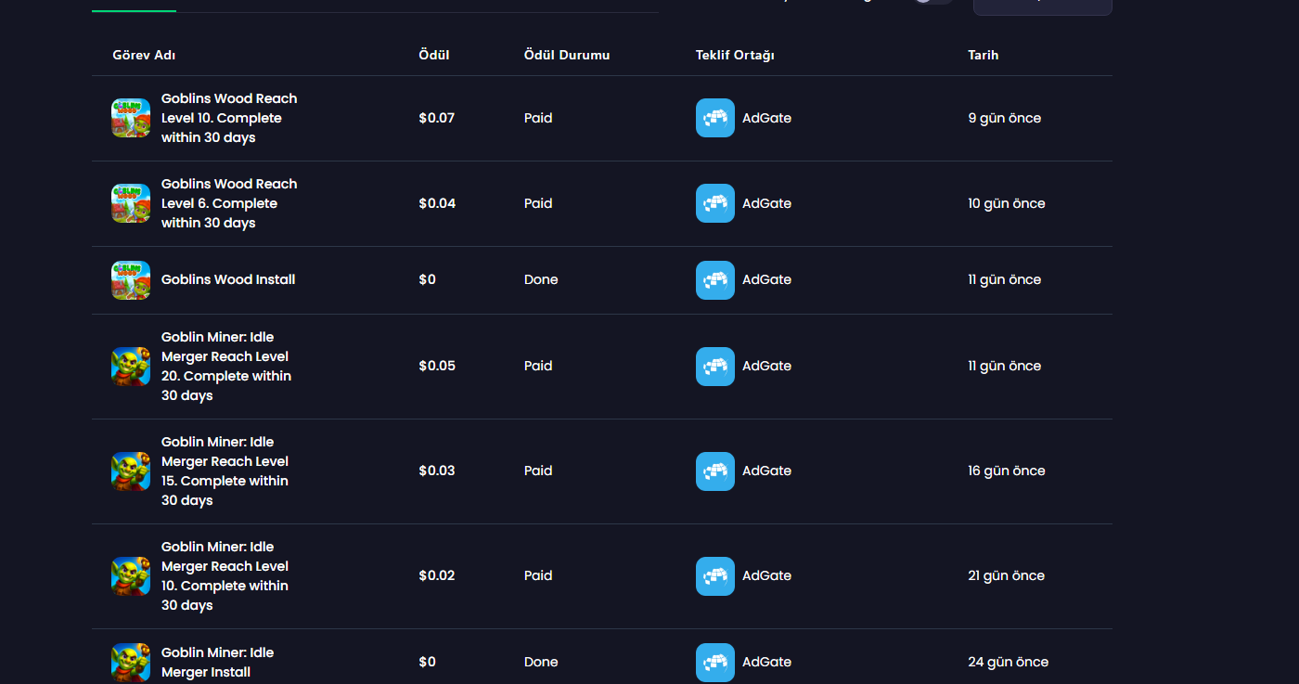This screenshot has height=684, width=1299.
Task: Click AdGate logo in Goblins Wood Install row
Action: pyautogui.click(x=715, y=280)
